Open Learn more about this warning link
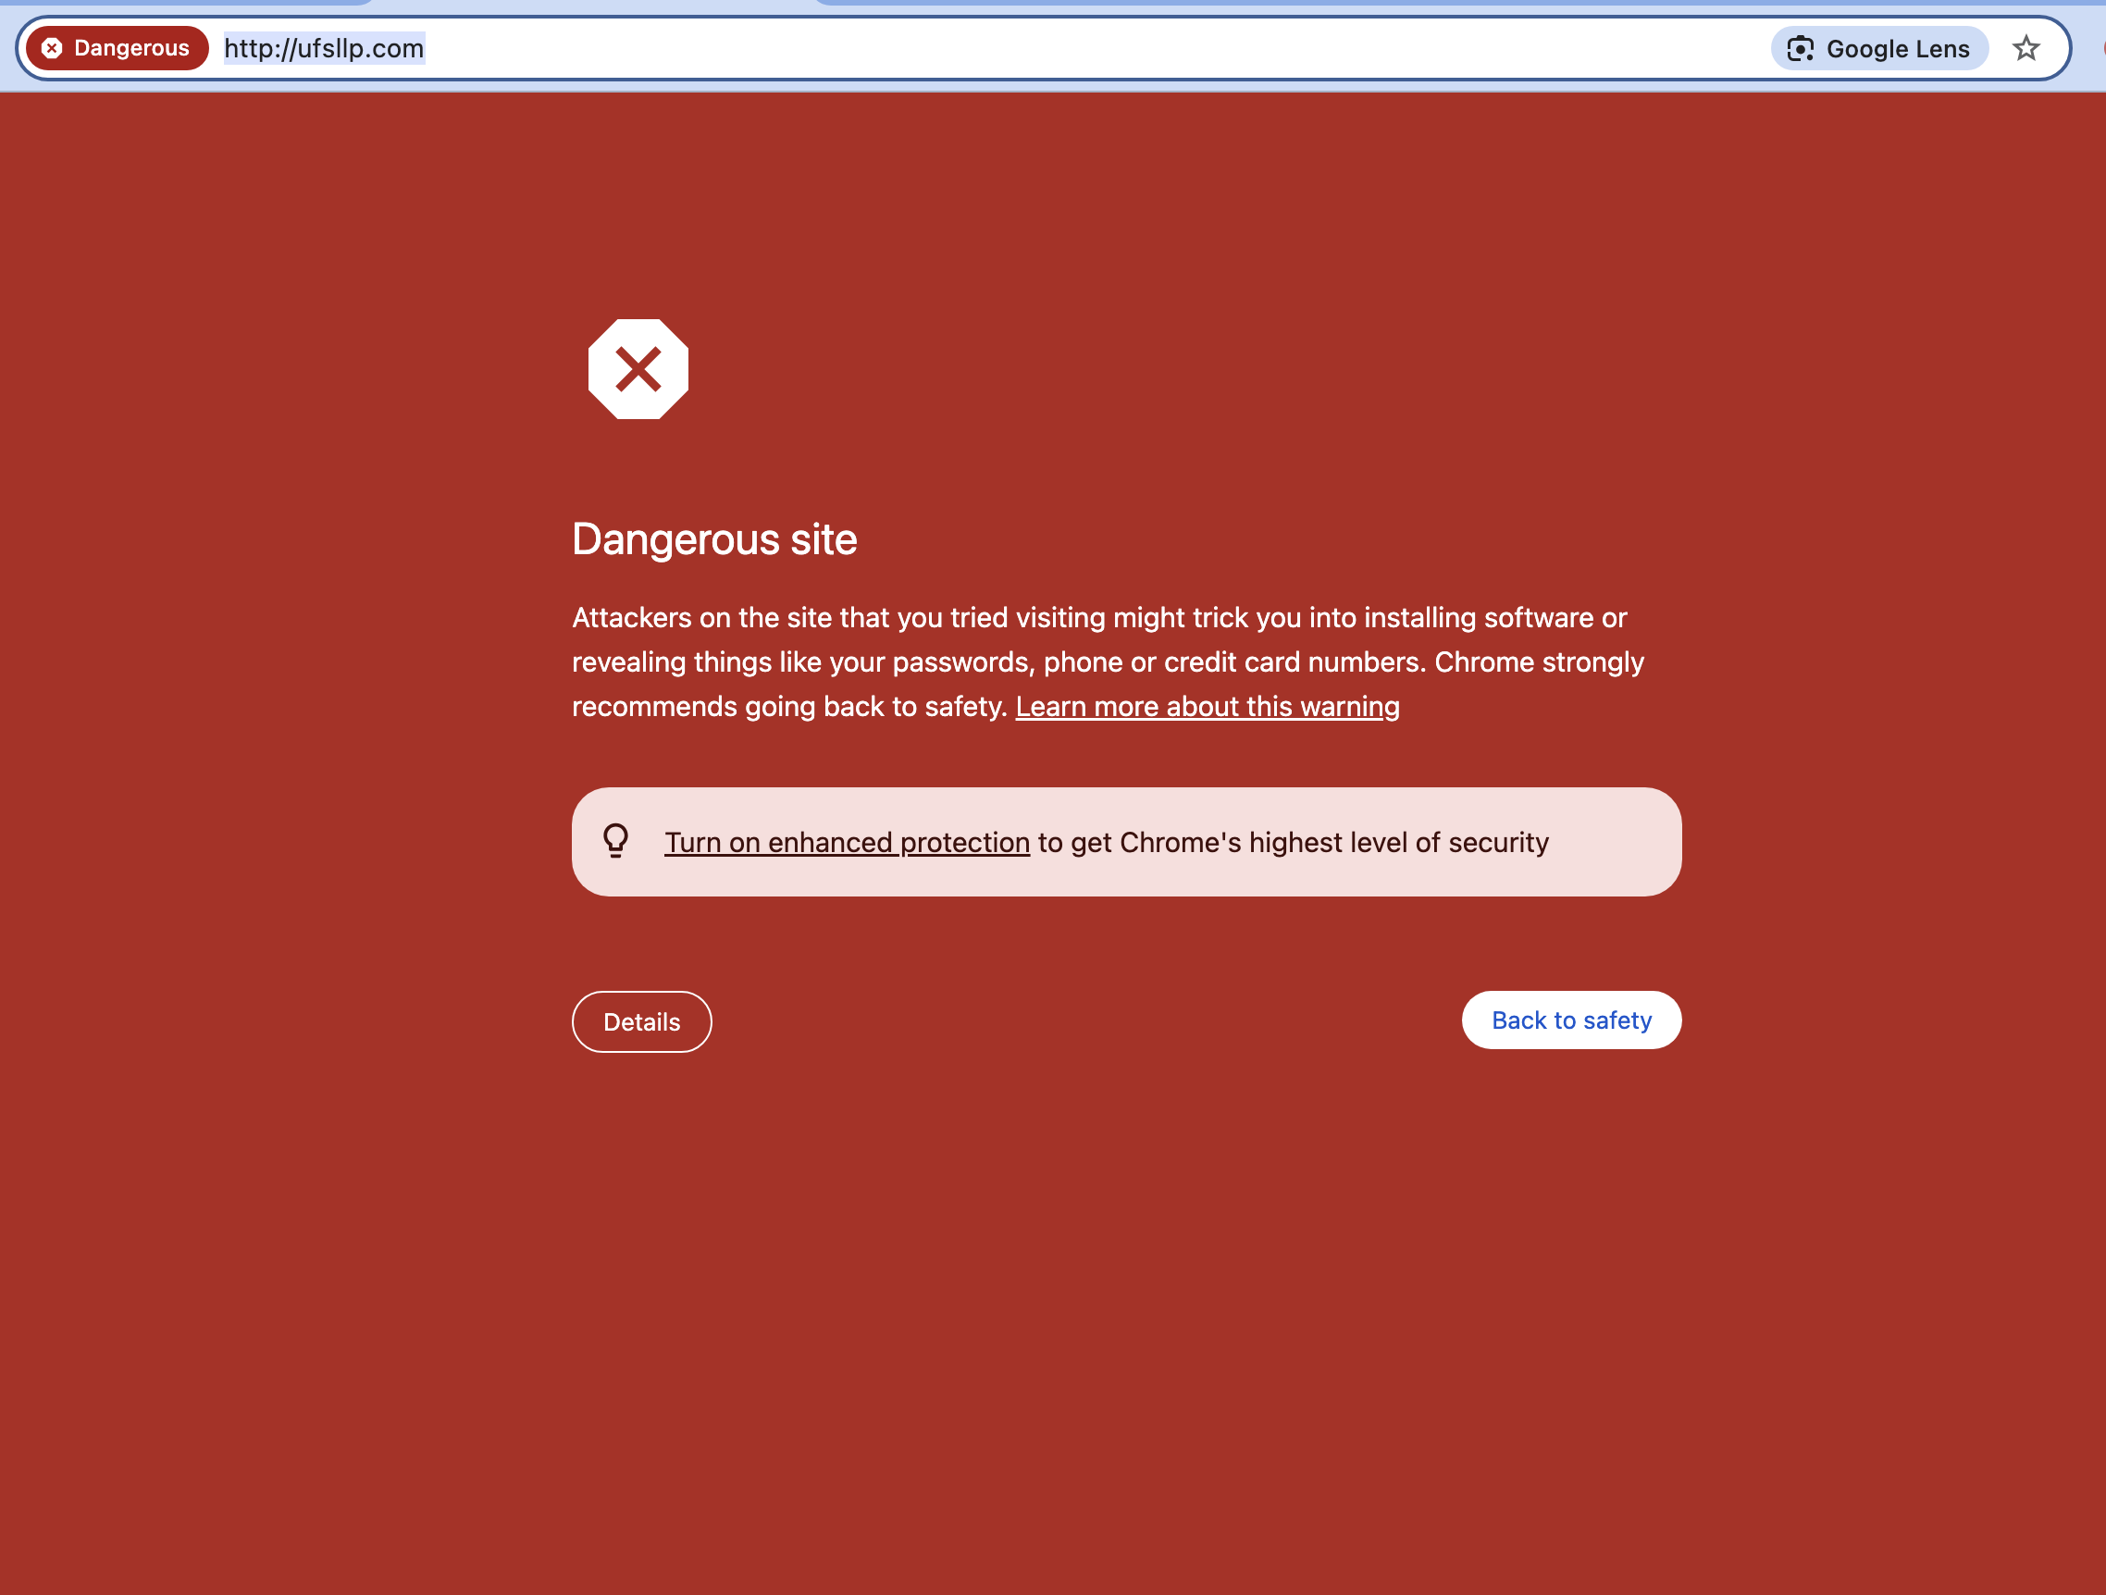2106x1595 pixels. 1208,707
